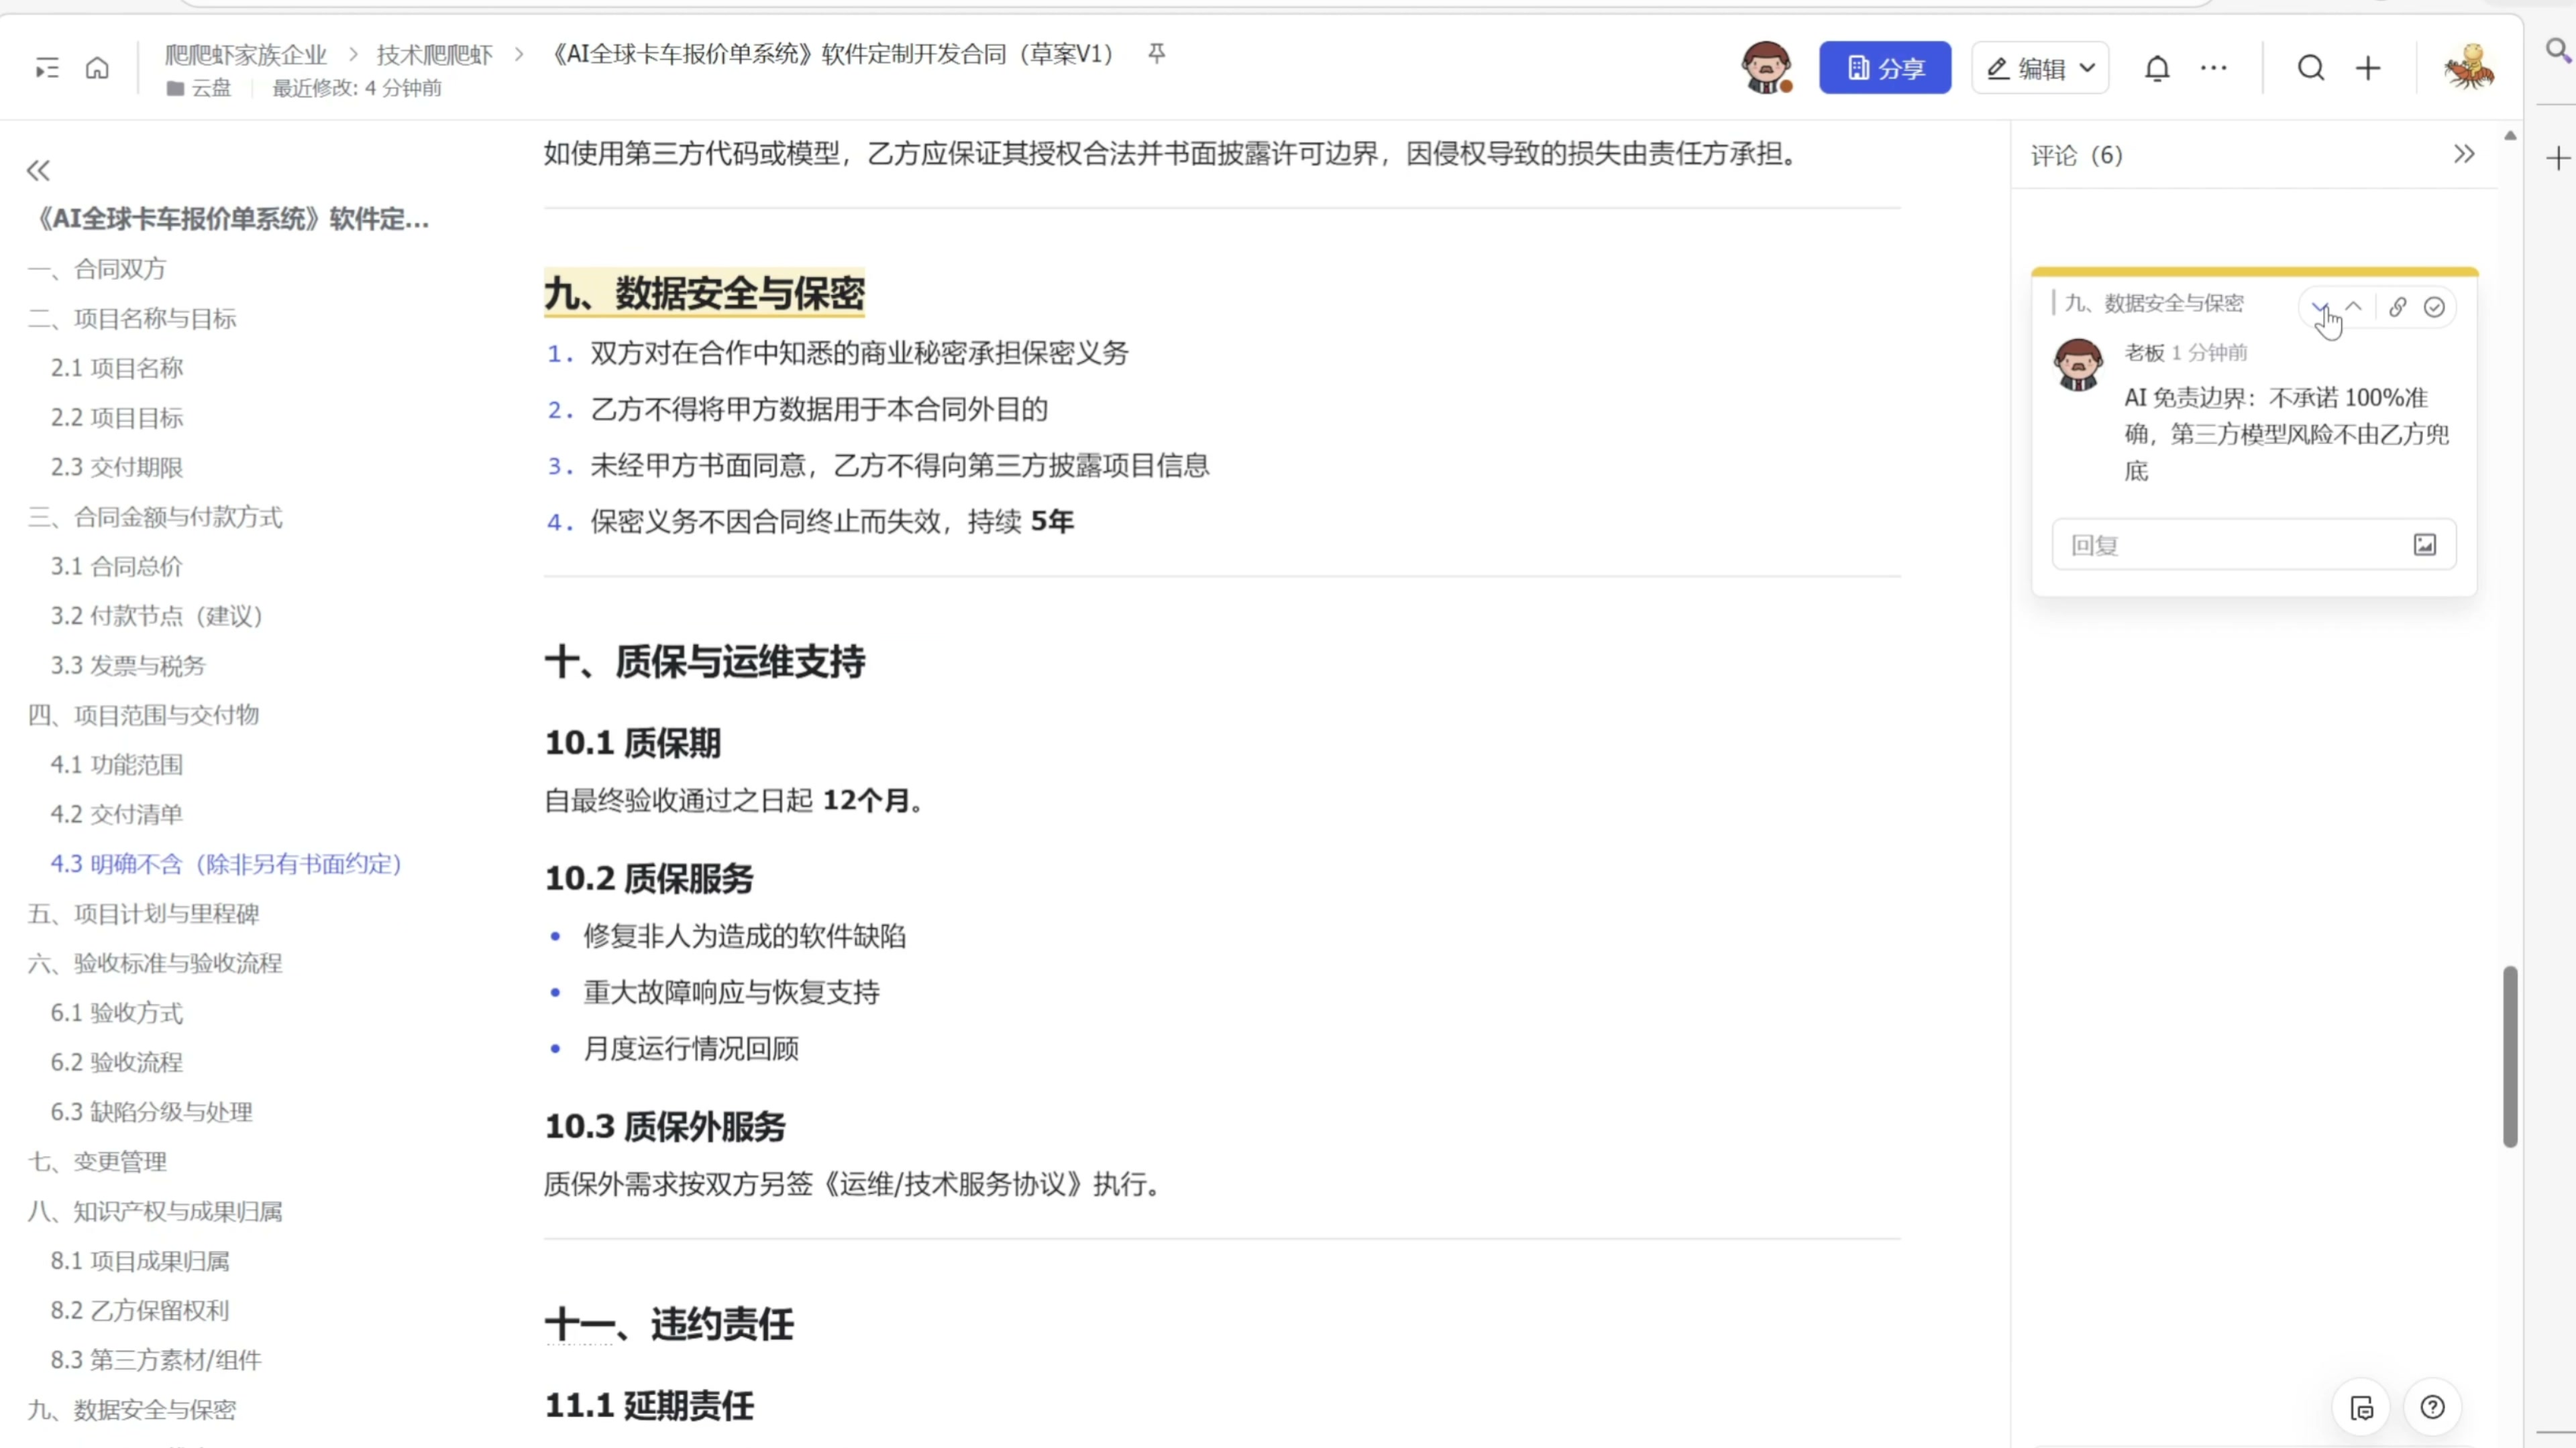
Task: Click the search magnifier icon in header
Action: pyautogui.click(x=2310, y=68)
